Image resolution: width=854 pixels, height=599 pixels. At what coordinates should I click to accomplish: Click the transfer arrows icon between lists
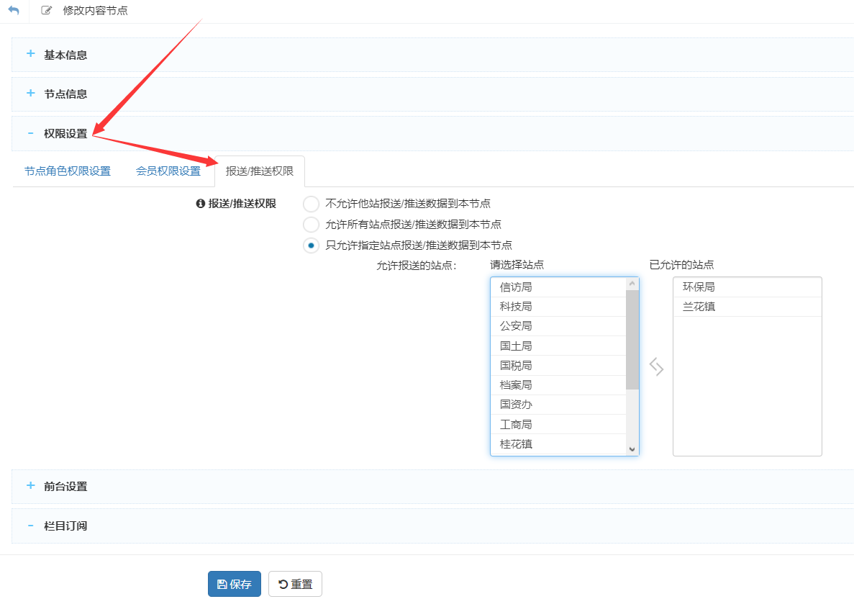pos(656,367)
